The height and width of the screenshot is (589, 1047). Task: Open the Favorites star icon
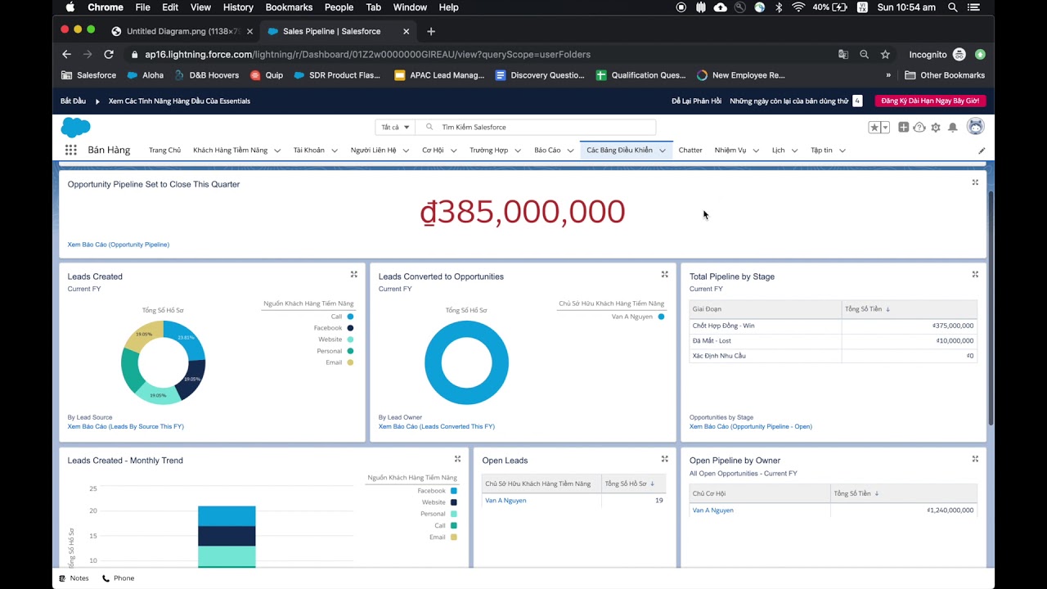874,128
